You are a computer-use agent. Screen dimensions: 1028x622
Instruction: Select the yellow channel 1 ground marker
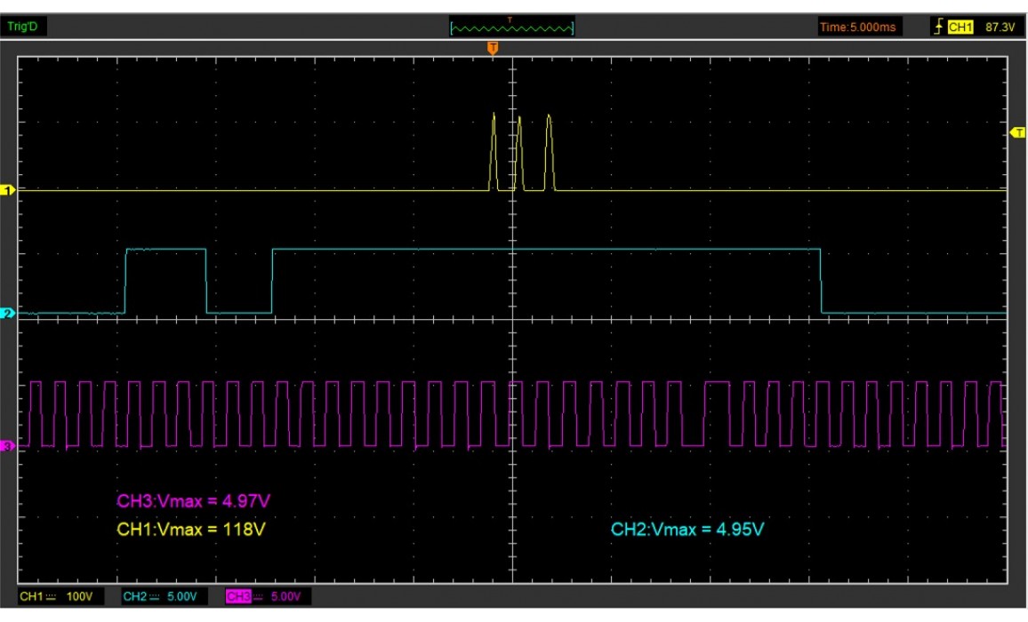coord(10,190)
